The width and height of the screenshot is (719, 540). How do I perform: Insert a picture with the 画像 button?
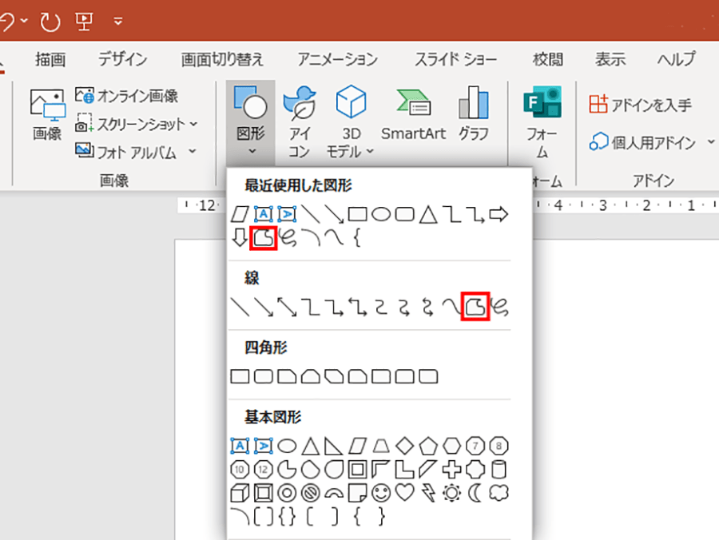(47, 114)
